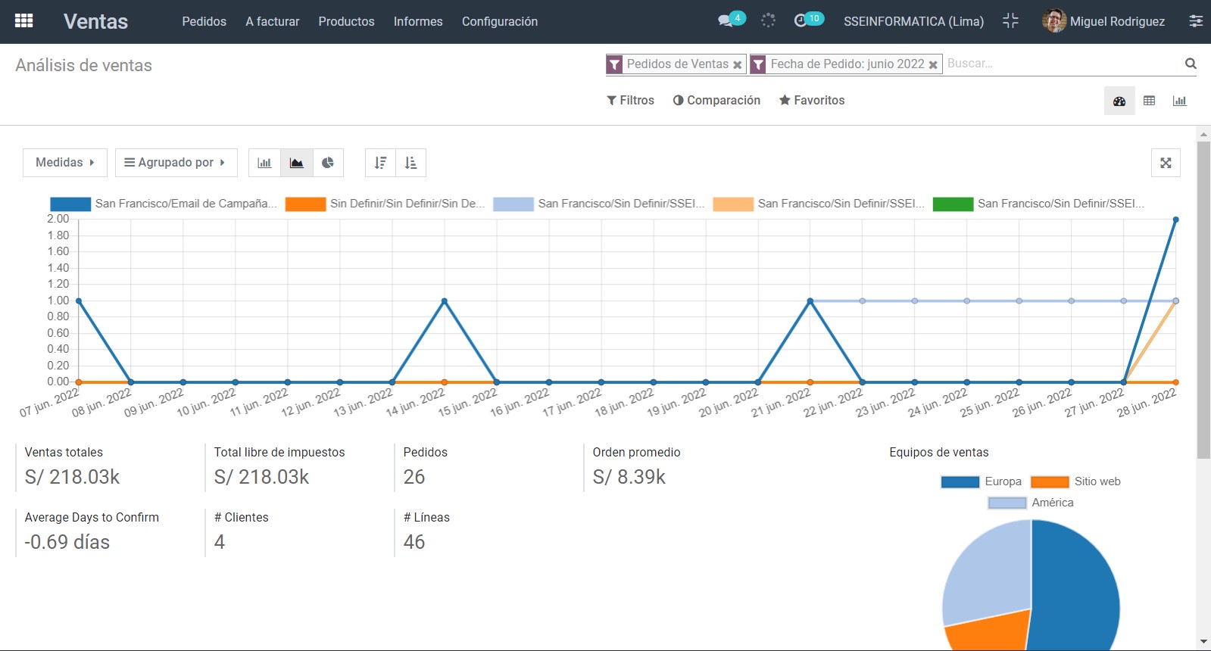1211x651 pixels.
Task: Open Agrupado por dropdown
Action: click(x=176, y=163)
